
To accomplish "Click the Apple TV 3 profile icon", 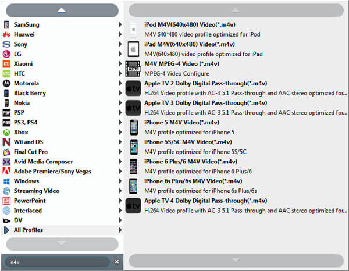I will pyautogui.click(x=133, y=108).
